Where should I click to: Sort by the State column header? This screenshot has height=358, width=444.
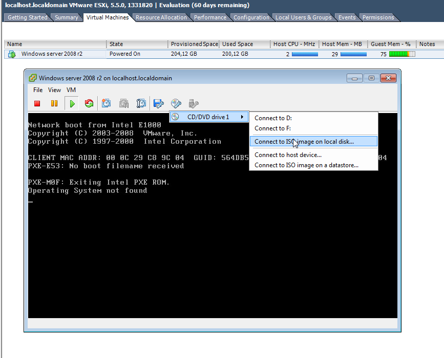click(137, 44)
